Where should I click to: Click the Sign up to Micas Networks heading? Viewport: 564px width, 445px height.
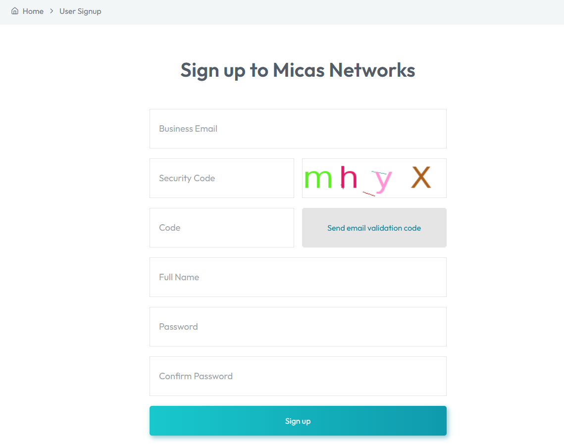[298, 70]
